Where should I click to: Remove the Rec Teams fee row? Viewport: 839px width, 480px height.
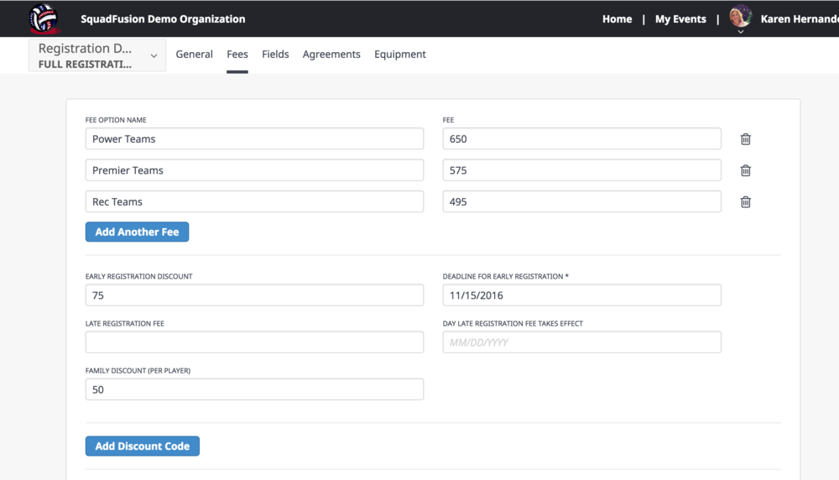[745, 201]
